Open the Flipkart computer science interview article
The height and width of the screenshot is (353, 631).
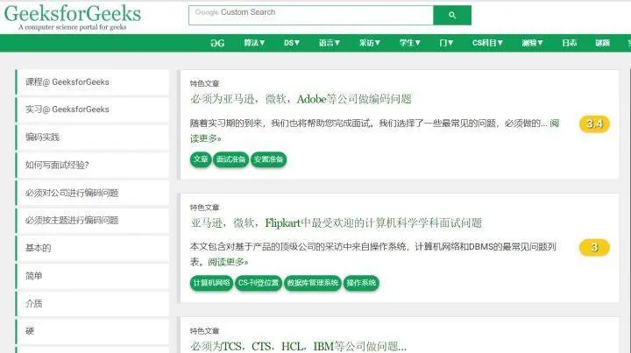click(x=336, y=222)
